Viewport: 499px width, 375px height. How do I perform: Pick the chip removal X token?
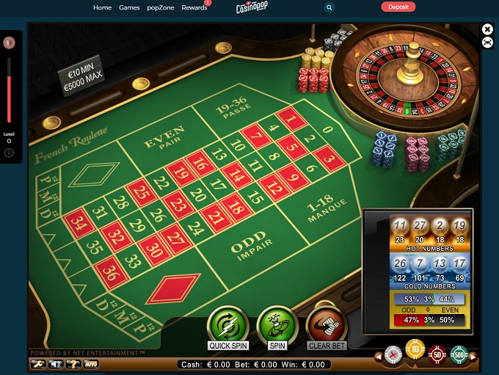click(x=393, y=354)
